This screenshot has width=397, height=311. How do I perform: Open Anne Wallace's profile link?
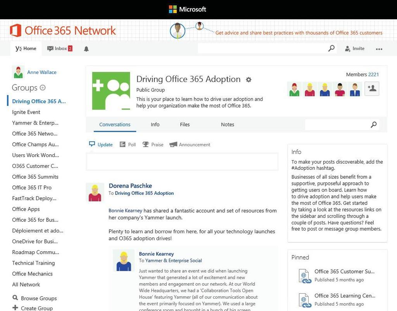click(42, 72)
